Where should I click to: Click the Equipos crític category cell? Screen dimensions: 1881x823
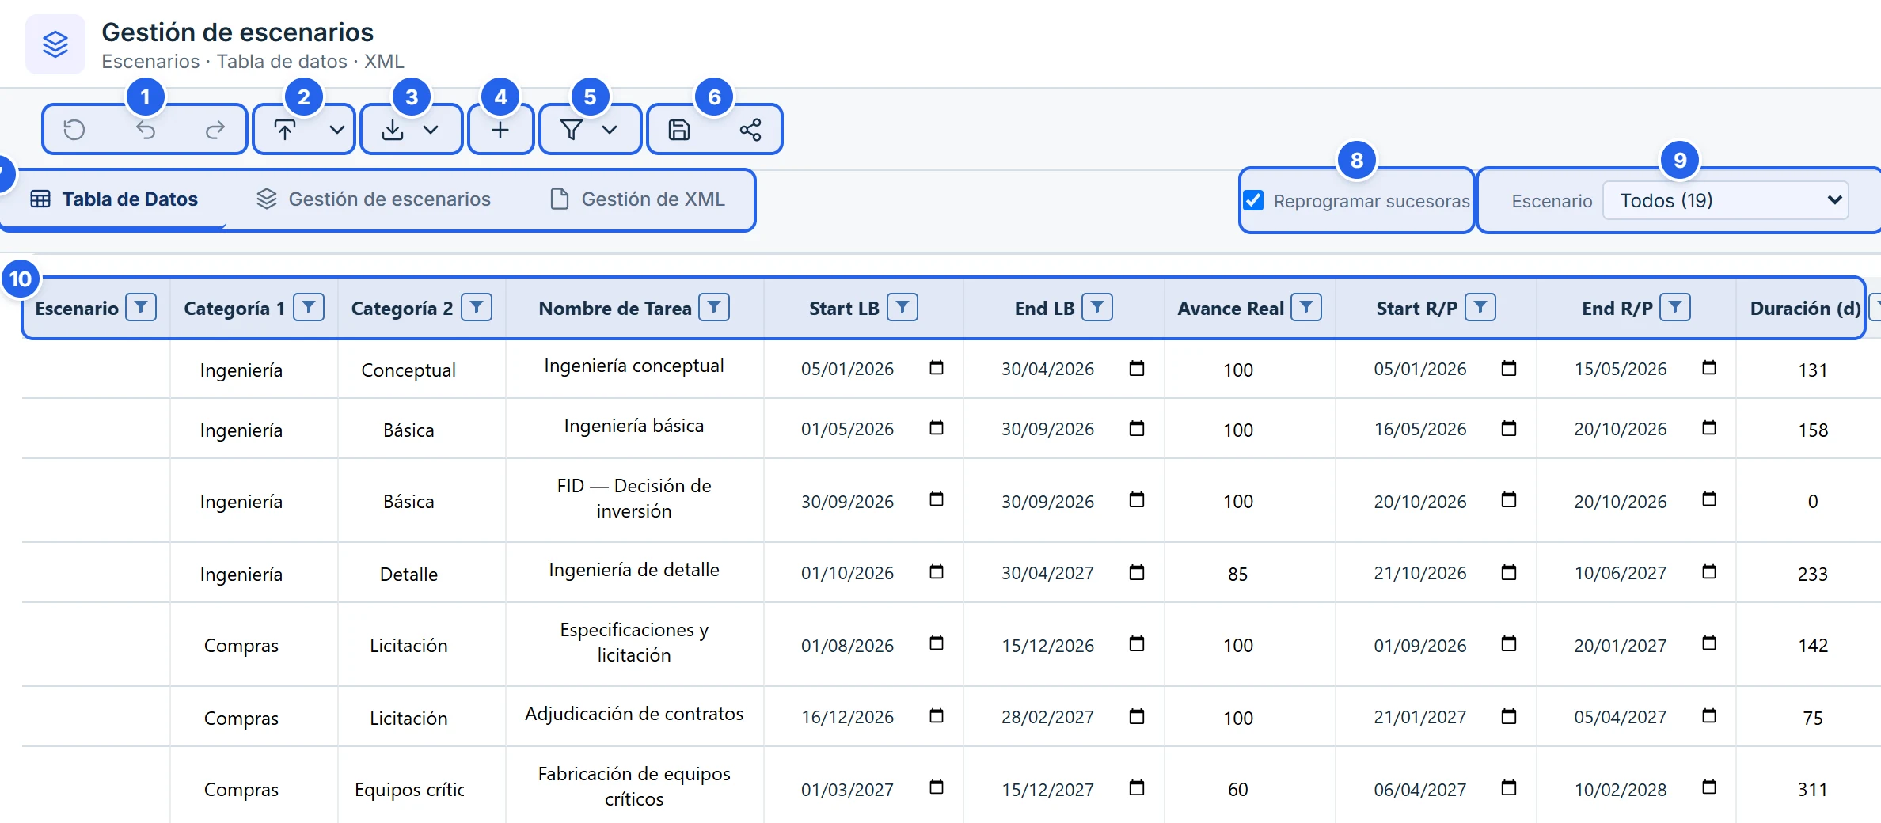pos(409,790)
